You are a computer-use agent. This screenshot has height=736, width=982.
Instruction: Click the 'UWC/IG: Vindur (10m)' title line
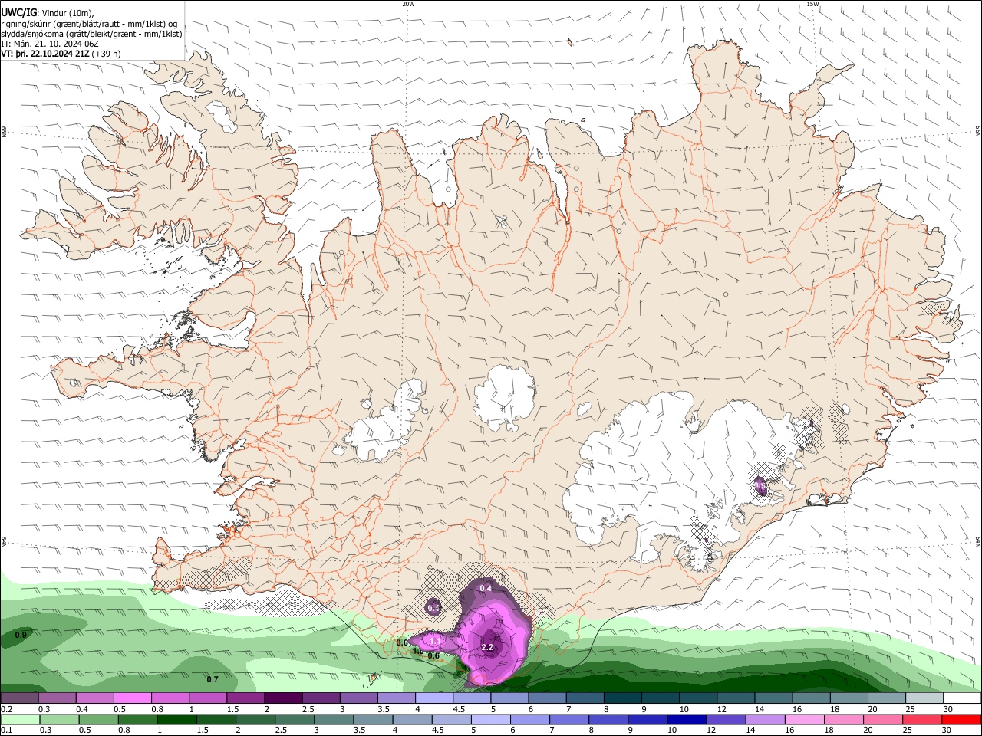click(48, 13)
